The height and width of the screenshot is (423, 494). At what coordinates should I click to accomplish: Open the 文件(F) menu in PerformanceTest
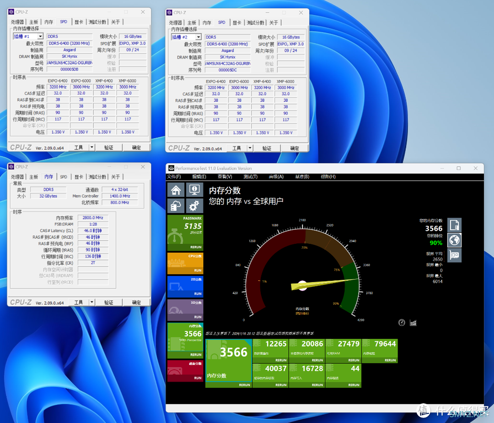click(x=174, y=176)
